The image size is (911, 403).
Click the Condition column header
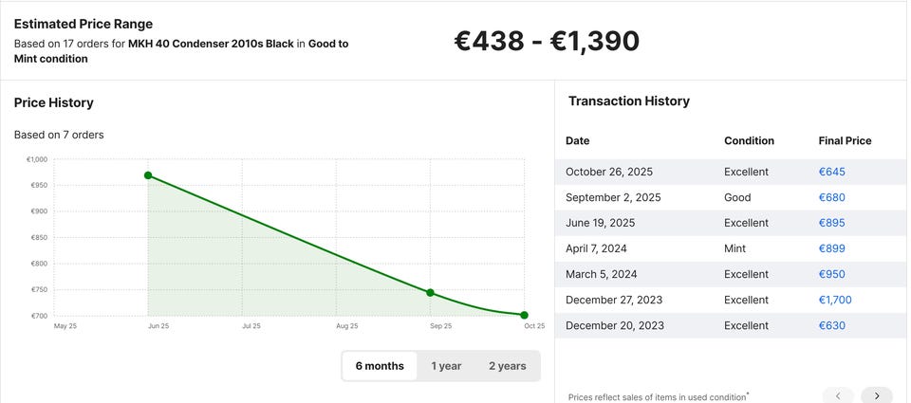749,140
